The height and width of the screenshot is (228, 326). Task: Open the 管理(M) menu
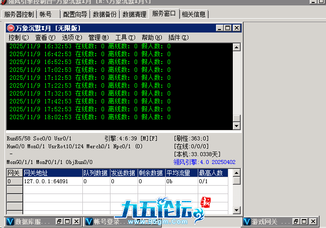[99, 37]
